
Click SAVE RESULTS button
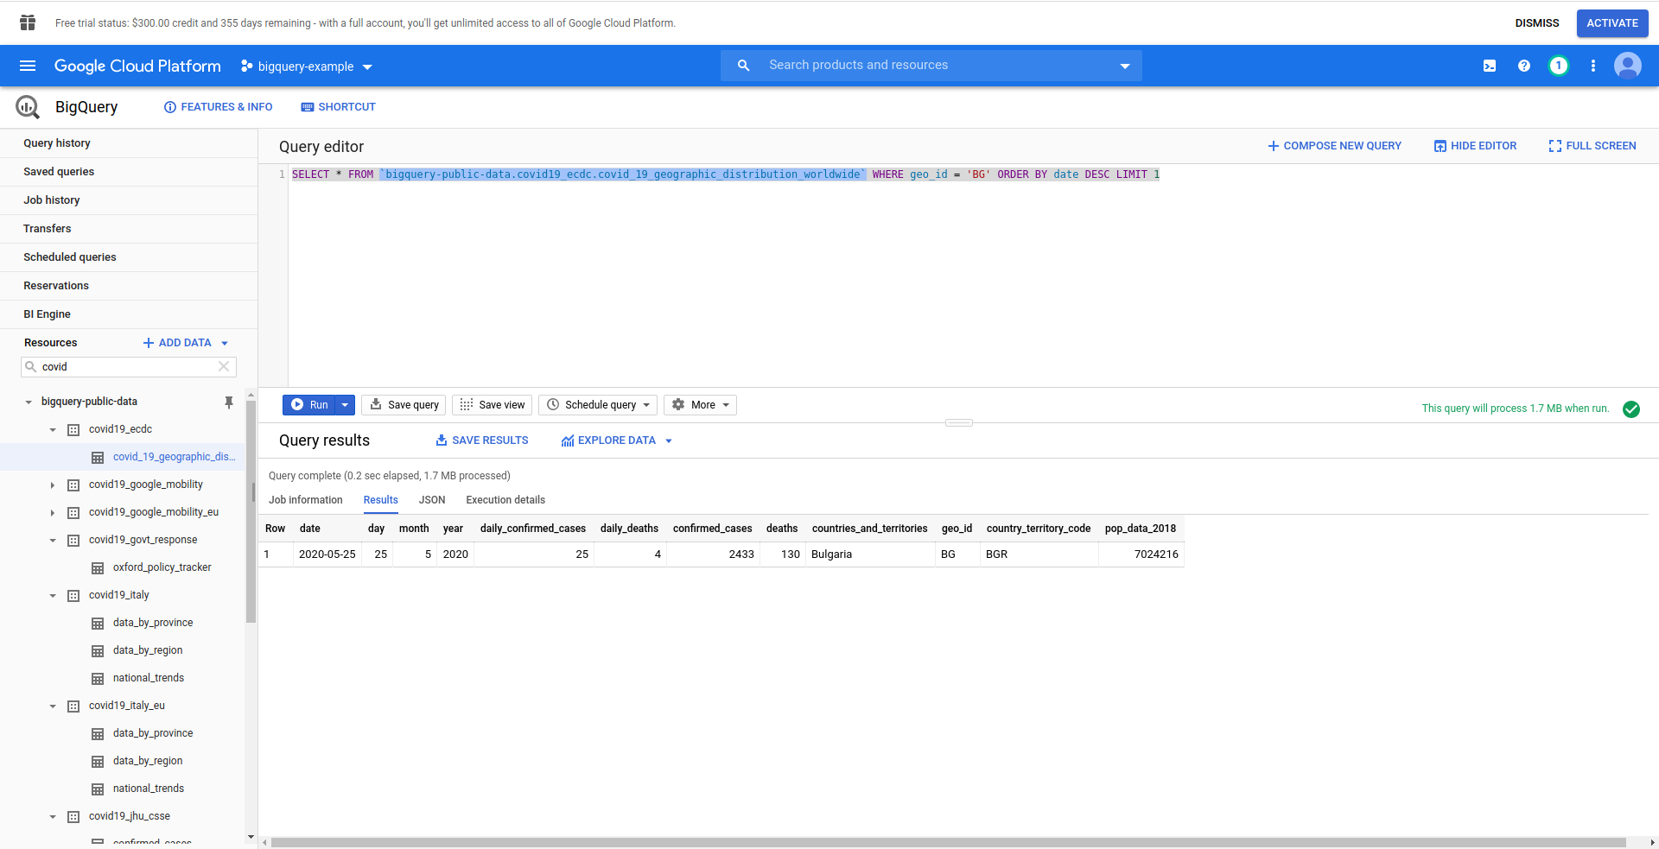[x=482, y=440]
